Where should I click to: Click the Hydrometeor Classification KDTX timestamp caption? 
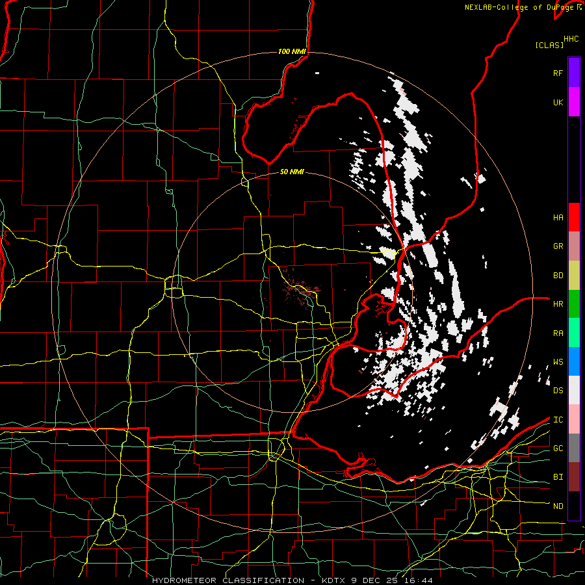[292, 580]
